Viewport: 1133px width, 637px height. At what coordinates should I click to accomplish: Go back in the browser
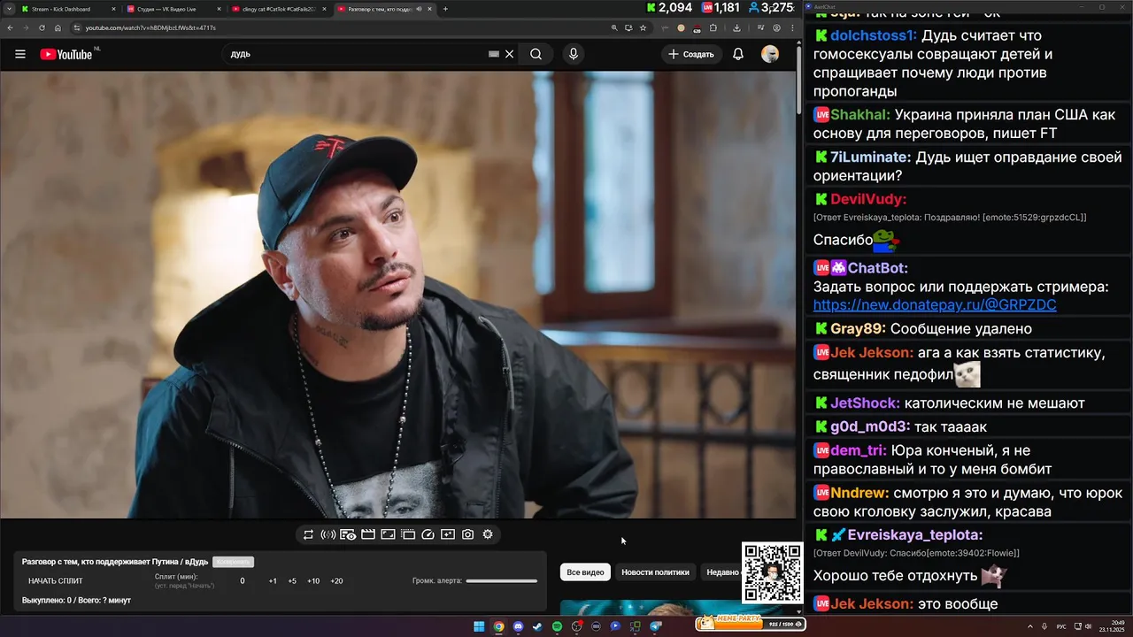click(11, 27)
